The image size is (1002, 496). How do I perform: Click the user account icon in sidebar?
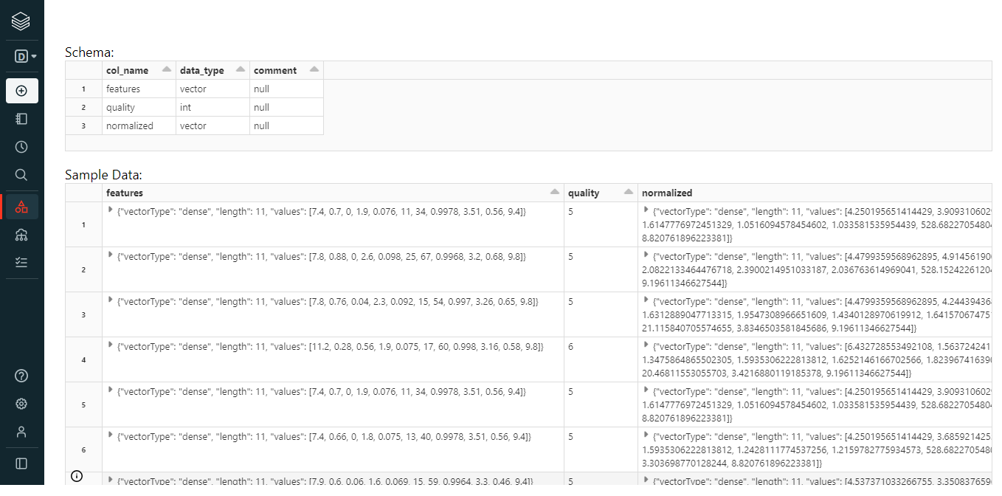tap(21, 432)
